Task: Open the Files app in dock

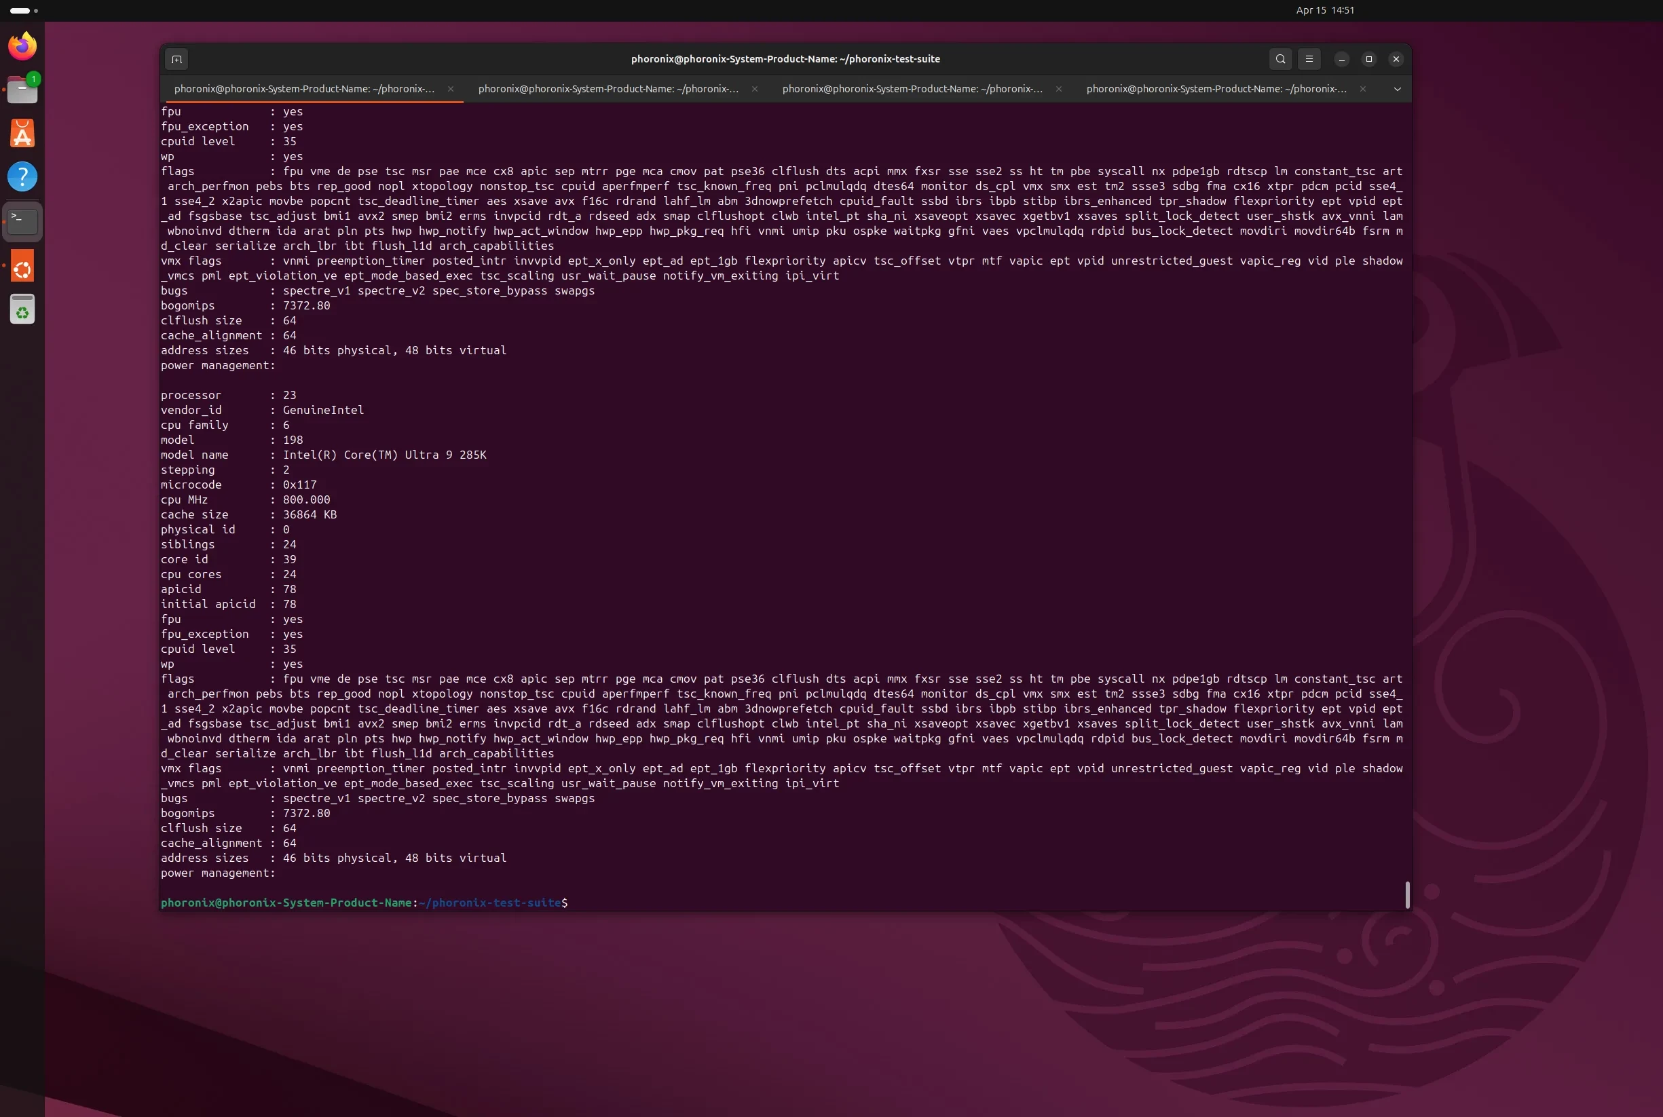Action: tap(22, 90)
